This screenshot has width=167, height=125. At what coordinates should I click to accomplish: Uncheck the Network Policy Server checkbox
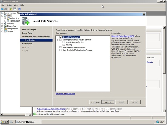click(x=60, y=37)
